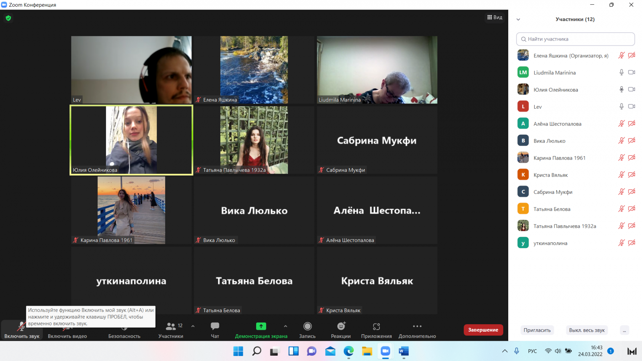642x361 pixels.
Task: Open the Безопасность security menu
Action: (124, 330)
